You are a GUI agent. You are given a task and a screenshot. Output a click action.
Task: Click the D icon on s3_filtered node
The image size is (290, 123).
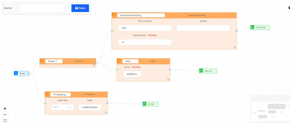[x=253, y=27]
